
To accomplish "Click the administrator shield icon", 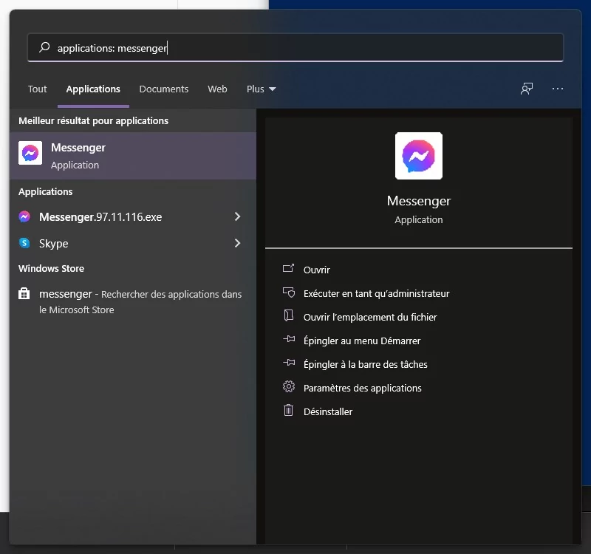I will coord(289,292).
